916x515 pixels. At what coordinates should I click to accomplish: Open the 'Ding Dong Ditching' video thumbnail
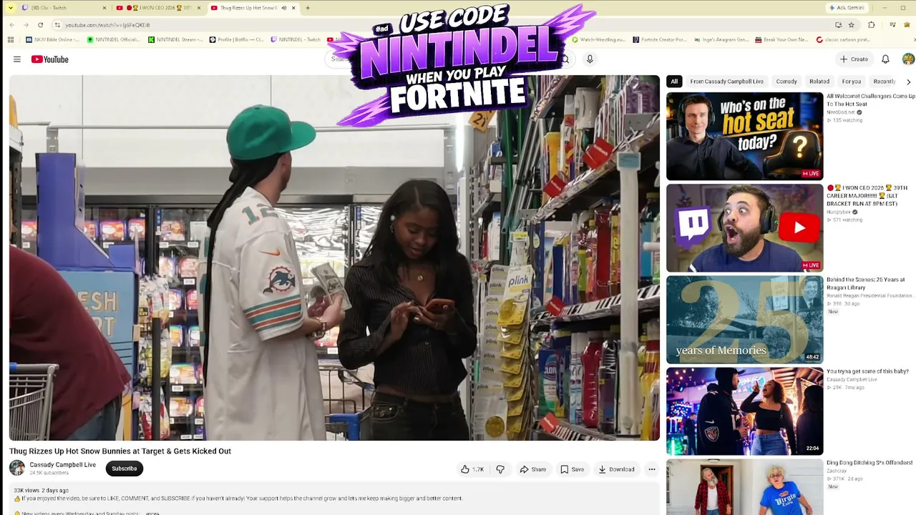click(x=744, y=487)
